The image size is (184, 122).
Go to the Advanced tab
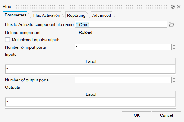[101, 15]
